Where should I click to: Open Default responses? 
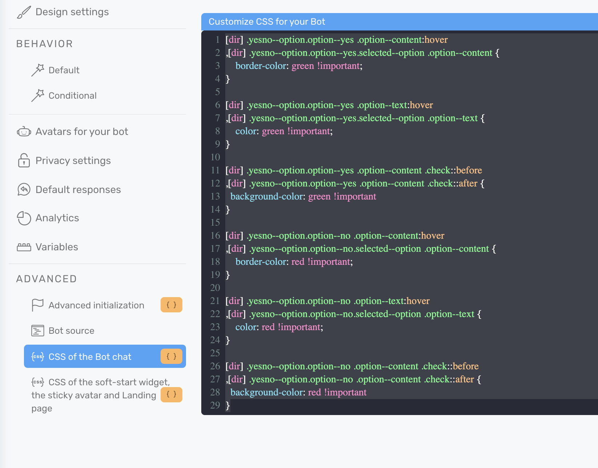pyautogui.click(x=78, y=189)
